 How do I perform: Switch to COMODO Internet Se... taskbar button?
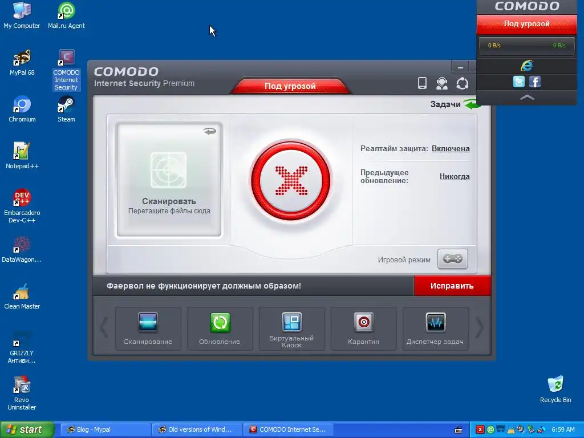[288, 429]
